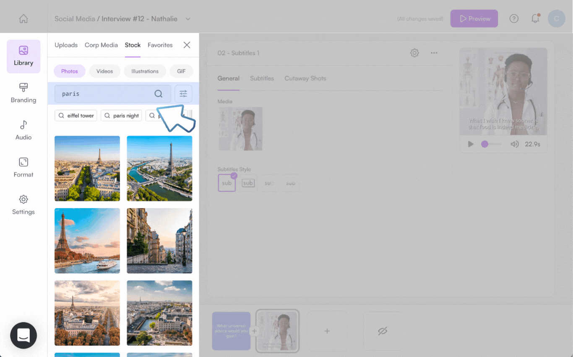The width and height of the screenshot is (573, 357).
Task: Expand the project name dropdown chevron
Action: (x=188, y=19)
